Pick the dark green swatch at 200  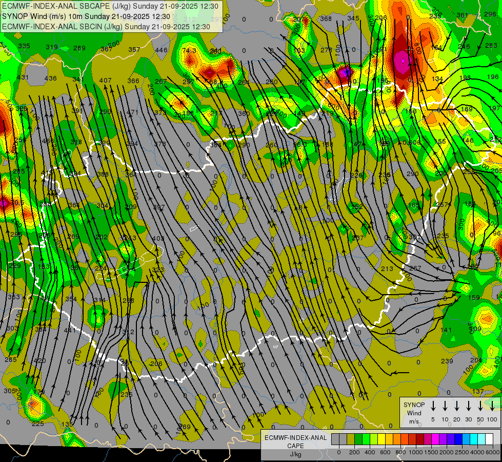point(358,439)
